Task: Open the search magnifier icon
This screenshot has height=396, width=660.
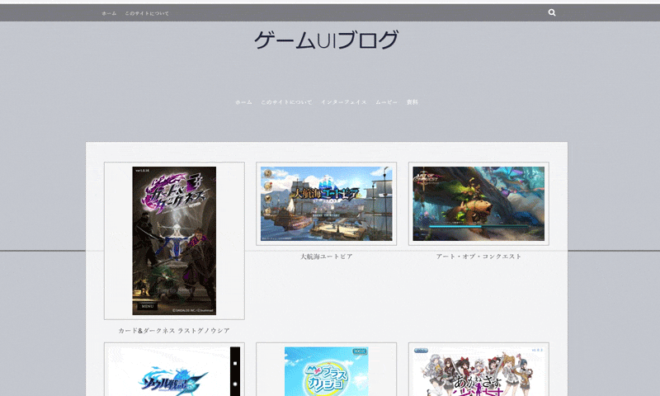Action: pyautogui.click(x=552, y=12)
